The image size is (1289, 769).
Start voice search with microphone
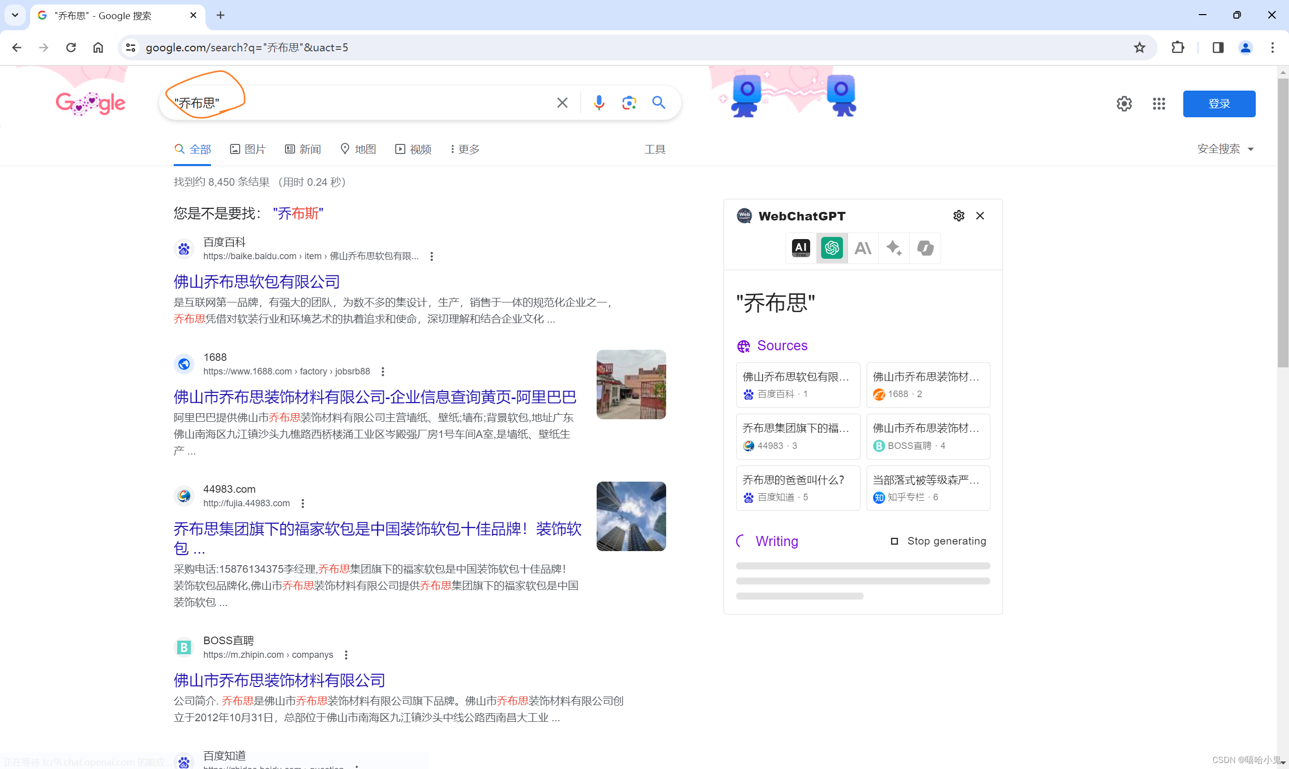pos(599,103)
